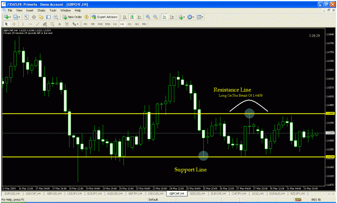Pick the Vertical Line drawing tool

click(23, 24)
